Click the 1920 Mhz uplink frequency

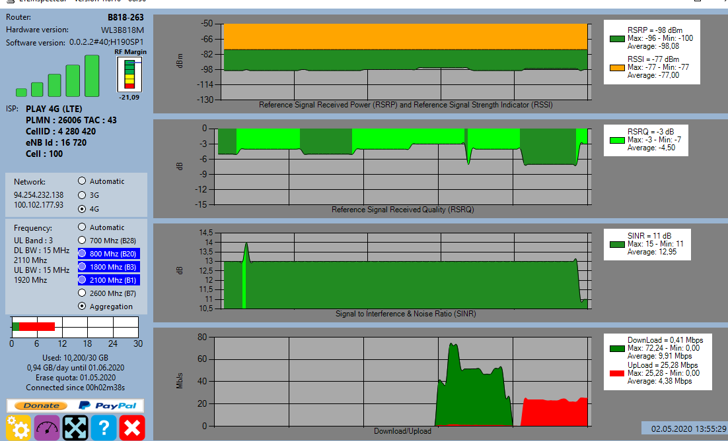click(30, 279)
